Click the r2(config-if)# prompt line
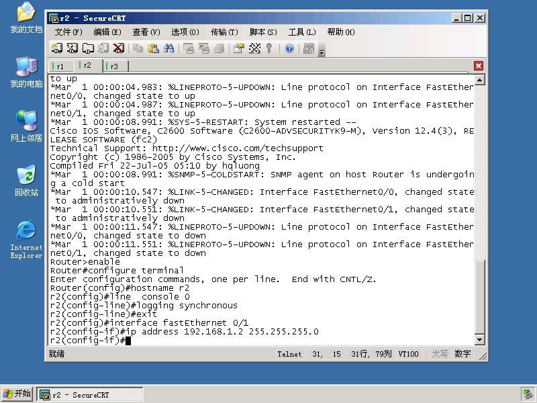The image size is (537, 403). [91, 341]
